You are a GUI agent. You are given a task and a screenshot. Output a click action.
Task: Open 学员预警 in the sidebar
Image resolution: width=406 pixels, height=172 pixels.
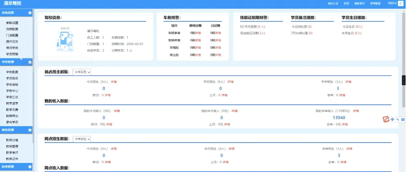[12, 54]
